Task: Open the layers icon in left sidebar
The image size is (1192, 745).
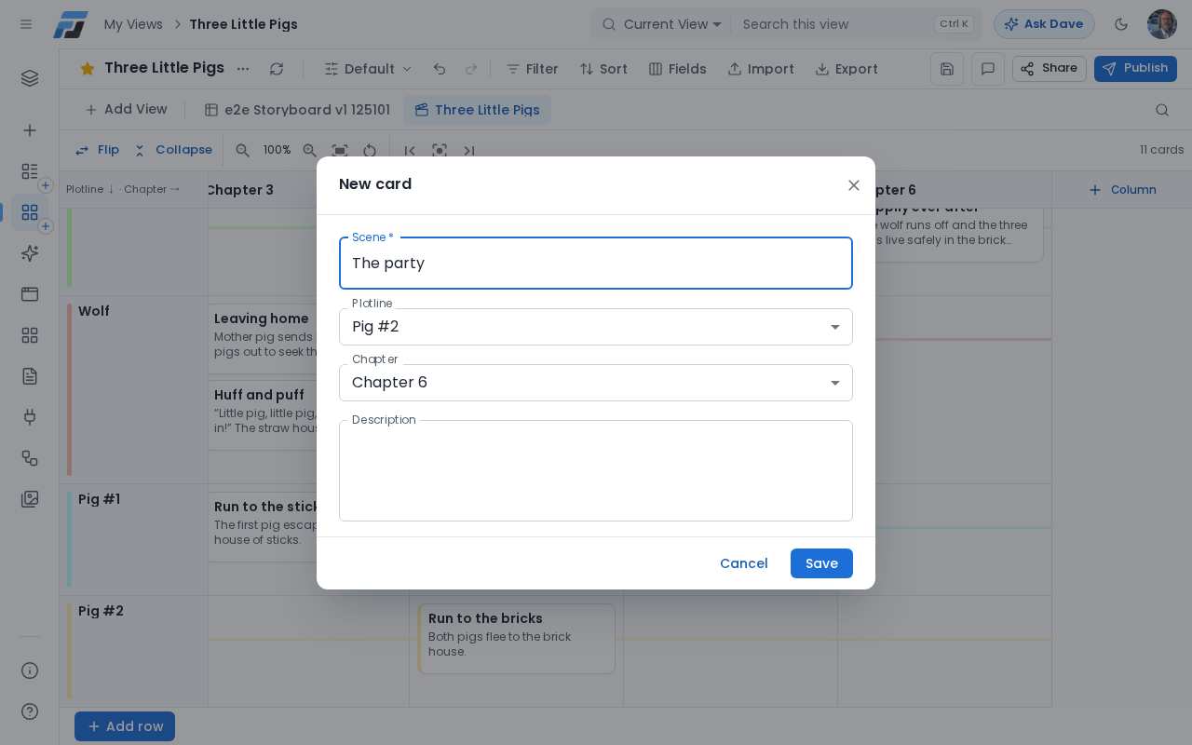Action: pos(30,78)
